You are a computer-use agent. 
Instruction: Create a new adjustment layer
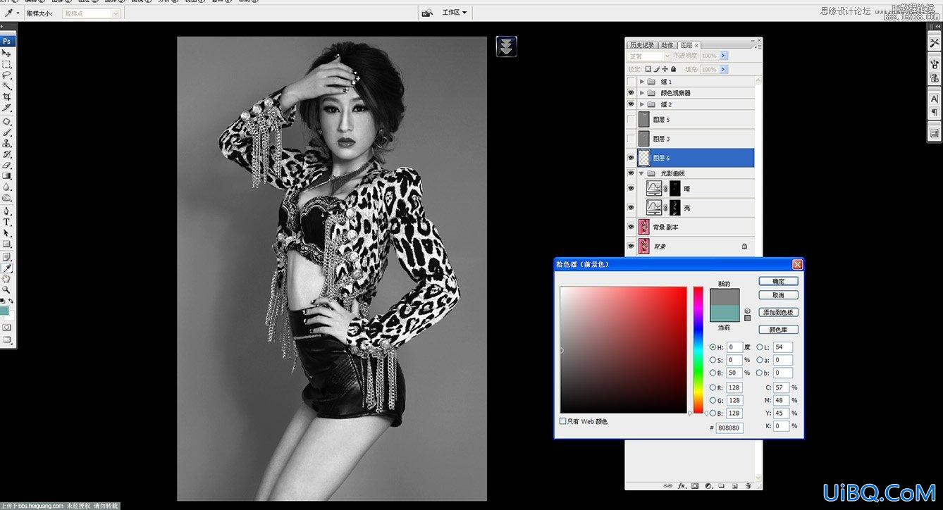[708, 486]
